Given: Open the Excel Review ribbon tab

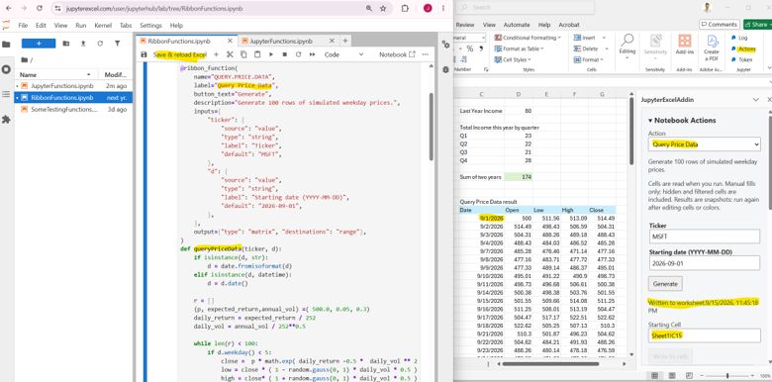Looking at the screenshot, I should point(465,25).
